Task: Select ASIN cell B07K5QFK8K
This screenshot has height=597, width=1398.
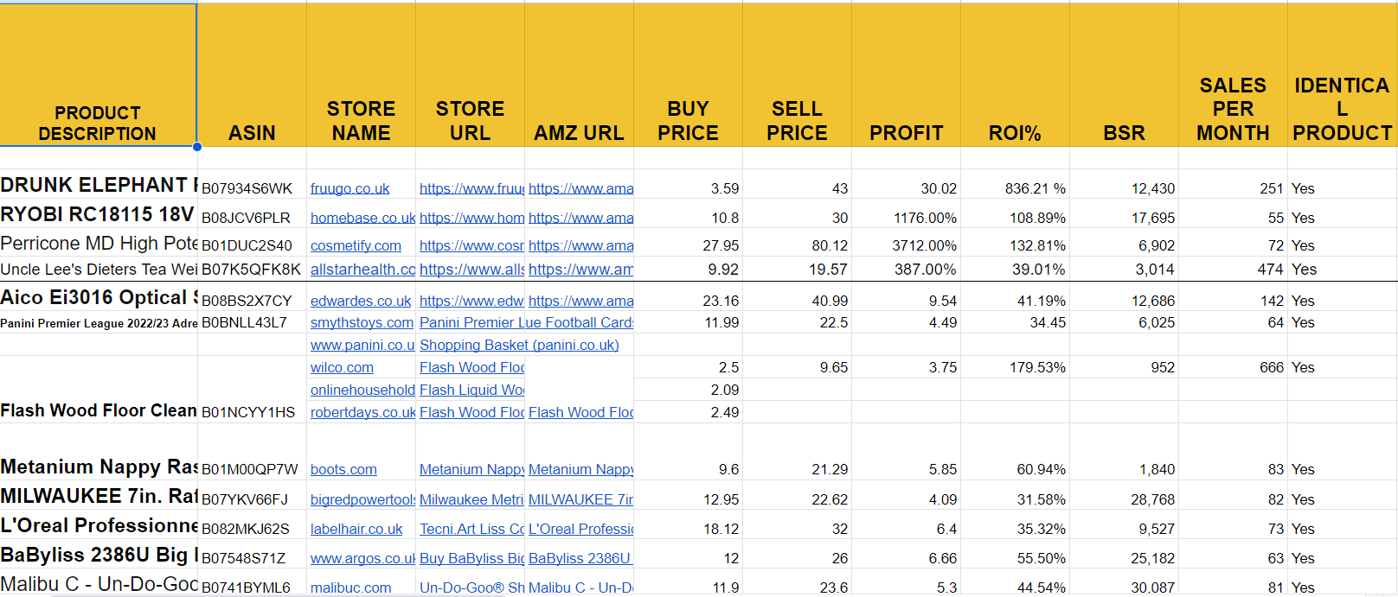Action: 252,270
